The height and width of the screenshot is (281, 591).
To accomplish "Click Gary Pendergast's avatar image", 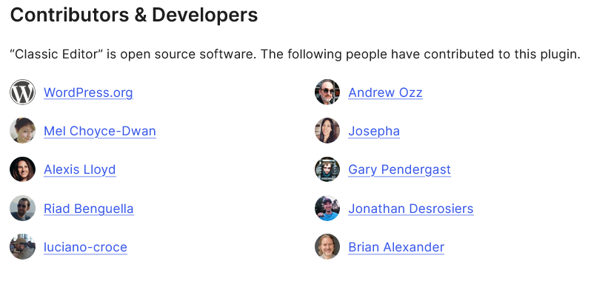I will 327,169.
